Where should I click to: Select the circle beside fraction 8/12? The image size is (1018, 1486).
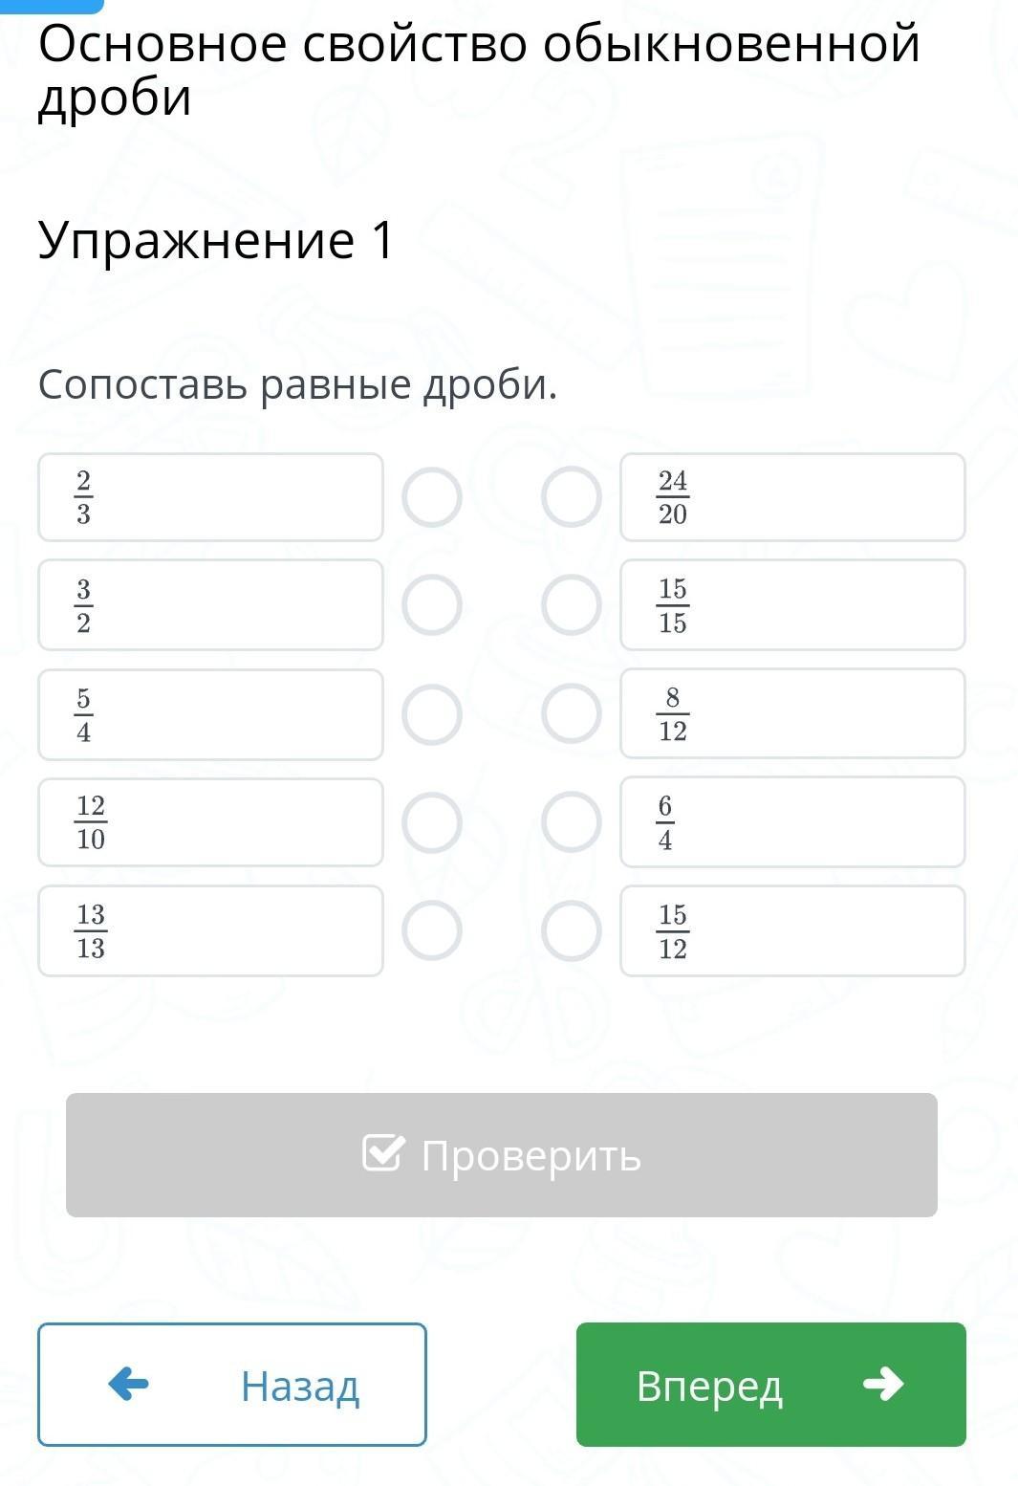pyautogui.click(x=572, y=714)
